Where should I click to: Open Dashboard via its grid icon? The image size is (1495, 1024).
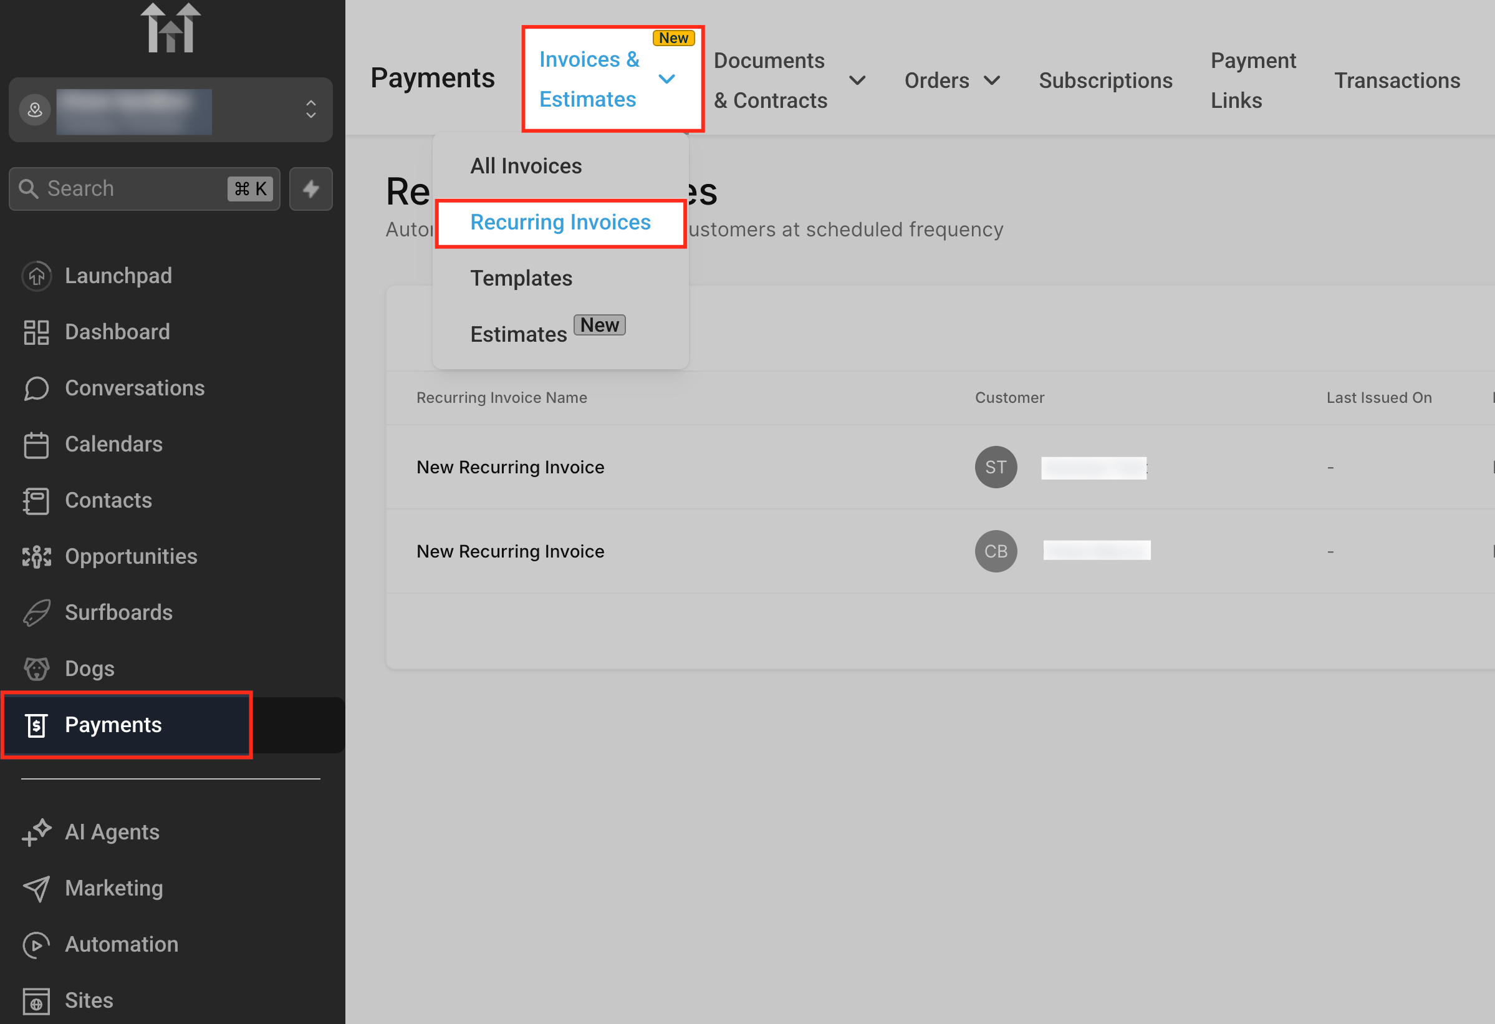pos(37,332)
